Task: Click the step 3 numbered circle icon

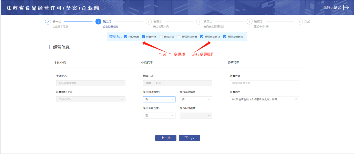Action: (x=149, y=22)
